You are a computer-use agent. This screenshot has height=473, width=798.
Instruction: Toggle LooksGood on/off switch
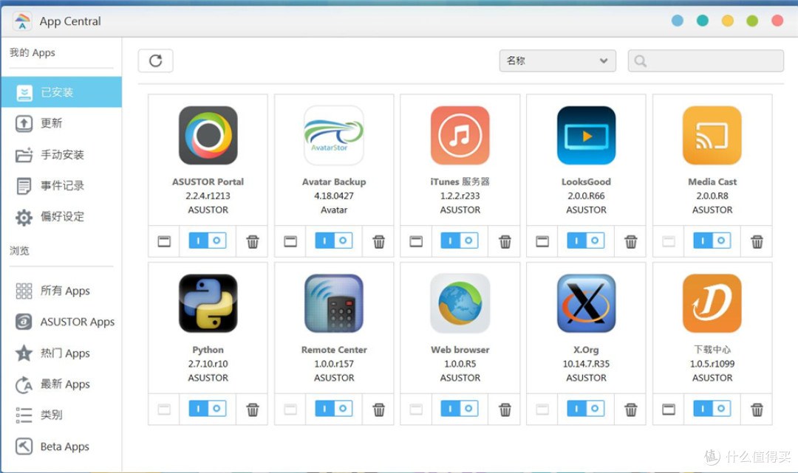pyautogui.click(x=586, y=241)
